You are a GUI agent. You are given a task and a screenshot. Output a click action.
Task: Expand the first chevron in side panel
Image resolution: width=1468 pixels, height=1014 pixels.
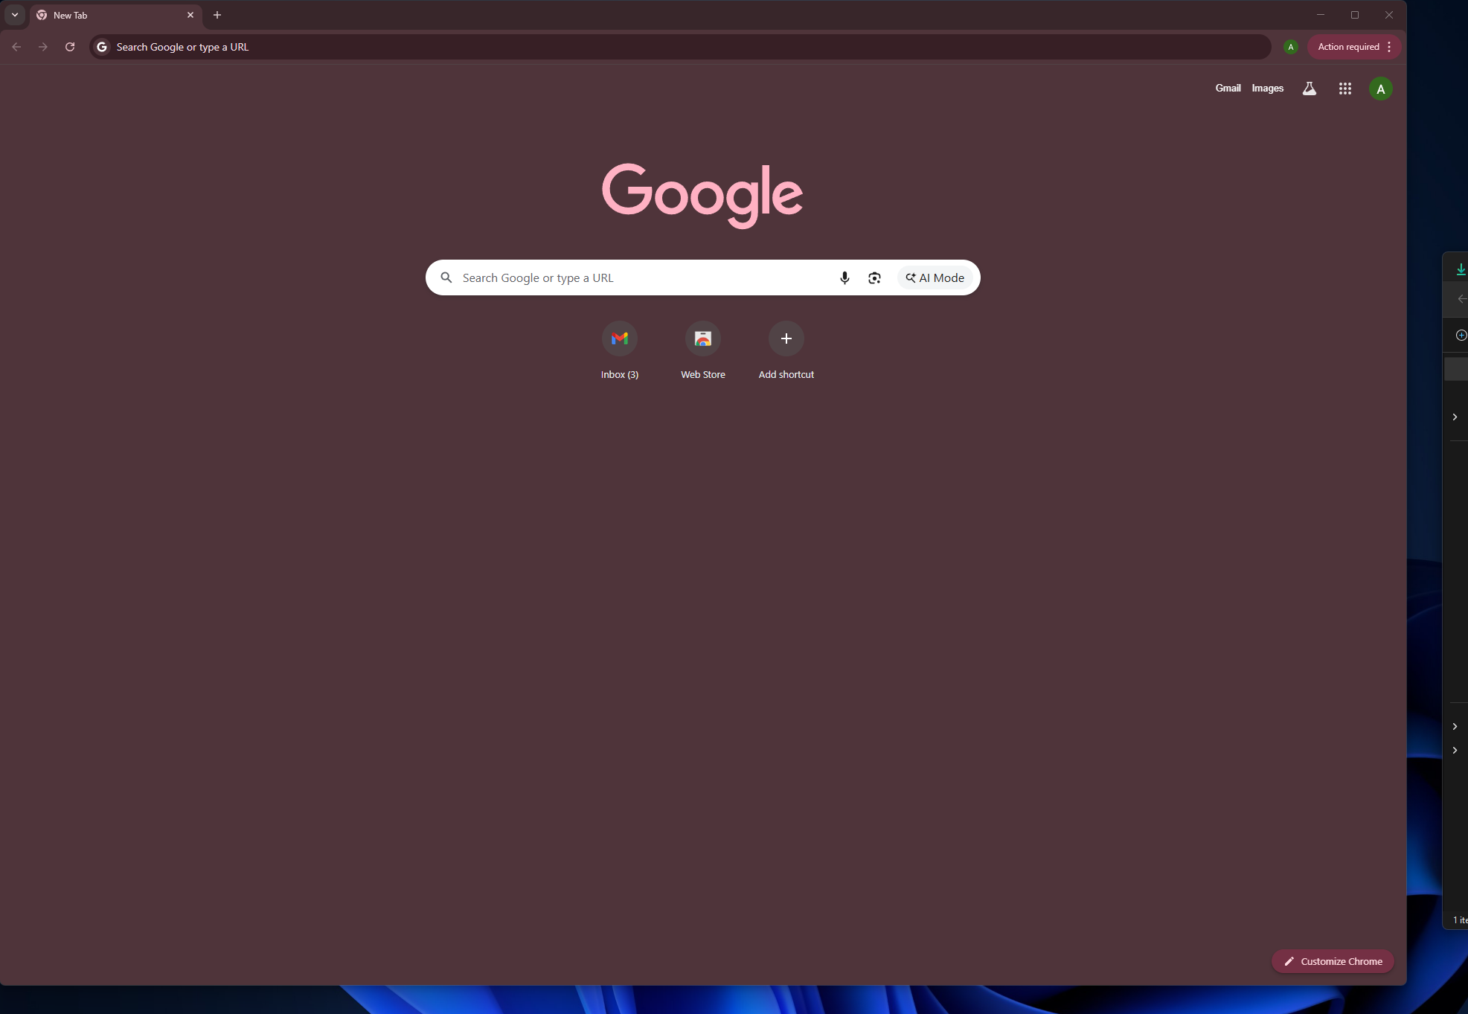pyautogui.click(x=1455, y=417)
